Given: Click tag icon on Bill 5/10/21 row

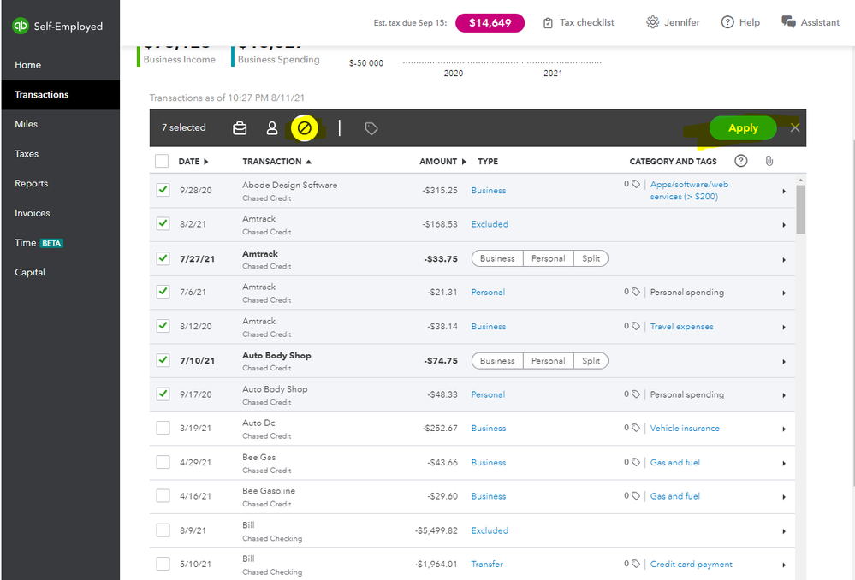Looking at the screenshot, I should coord(635,565).
